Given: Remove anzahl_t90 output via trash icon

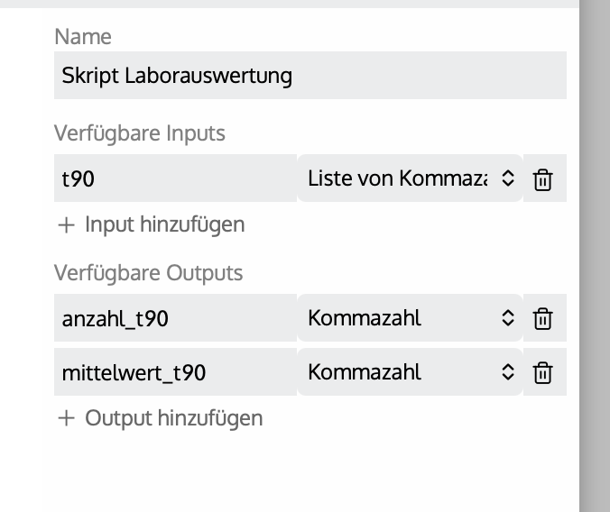Looking at the screenshot, I should click(x=542, y=318).
